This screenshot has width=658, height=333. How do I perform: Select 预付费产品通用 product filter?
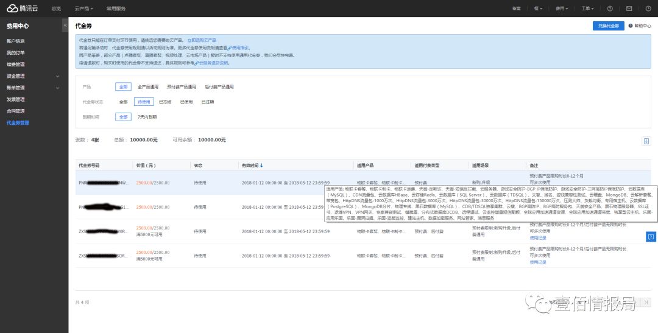click(182, 87)
